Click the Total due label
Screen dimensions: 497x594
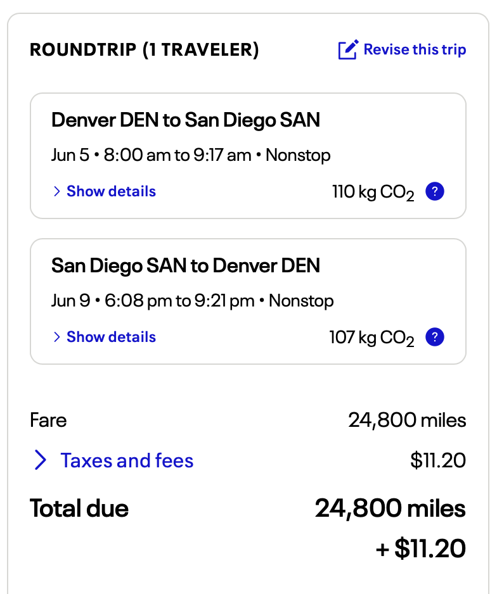(79, 509)
